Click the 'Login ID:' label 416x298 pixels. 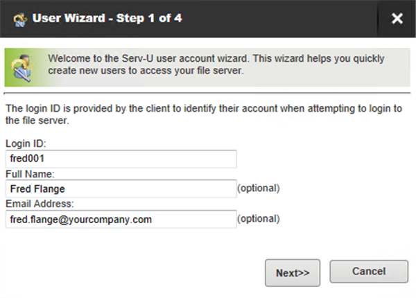click(26, 143)
